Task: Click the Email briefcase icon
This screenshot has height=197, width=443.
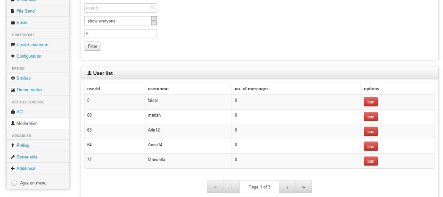Action: point(13,23)
